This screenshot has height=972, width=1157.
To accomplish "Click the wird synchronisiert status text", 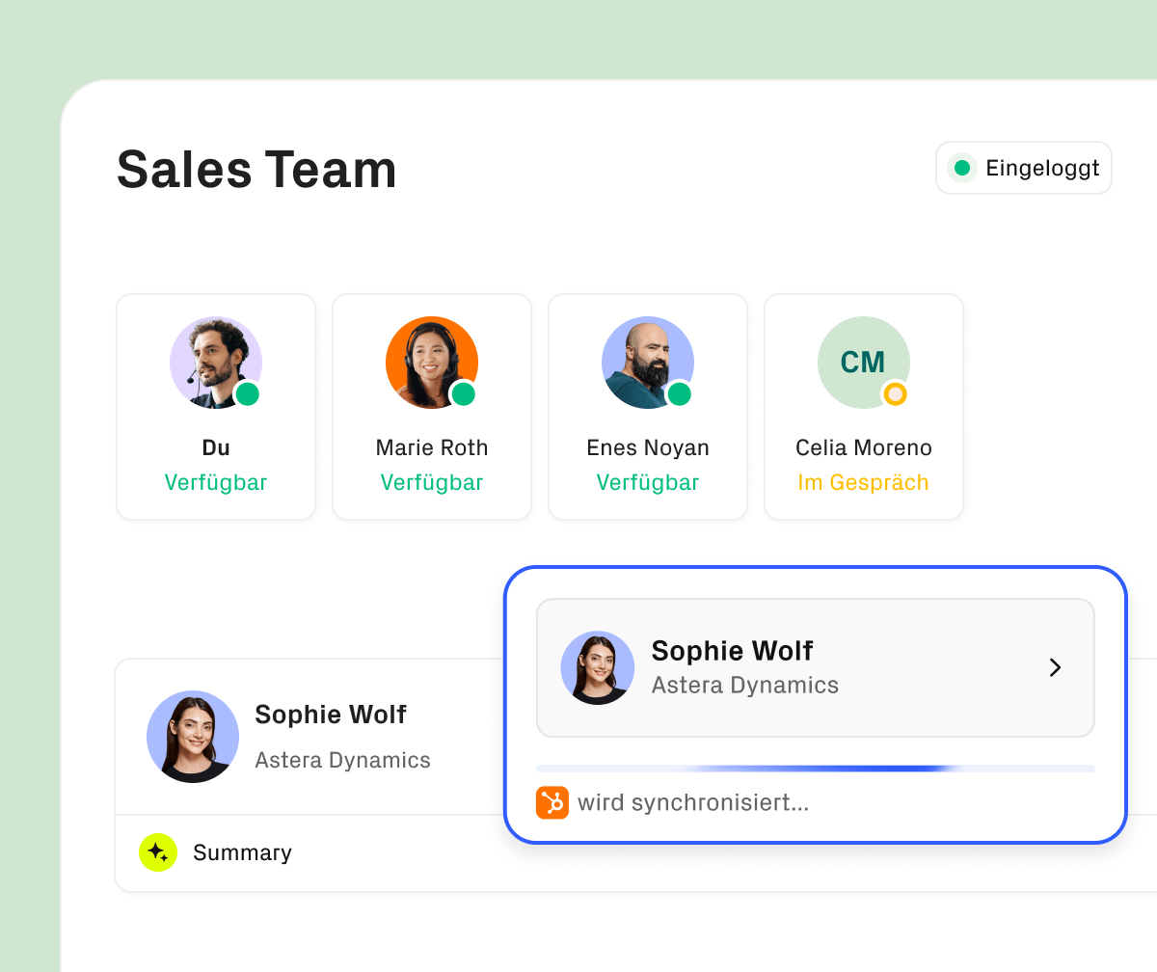I will tap(693, 802).
